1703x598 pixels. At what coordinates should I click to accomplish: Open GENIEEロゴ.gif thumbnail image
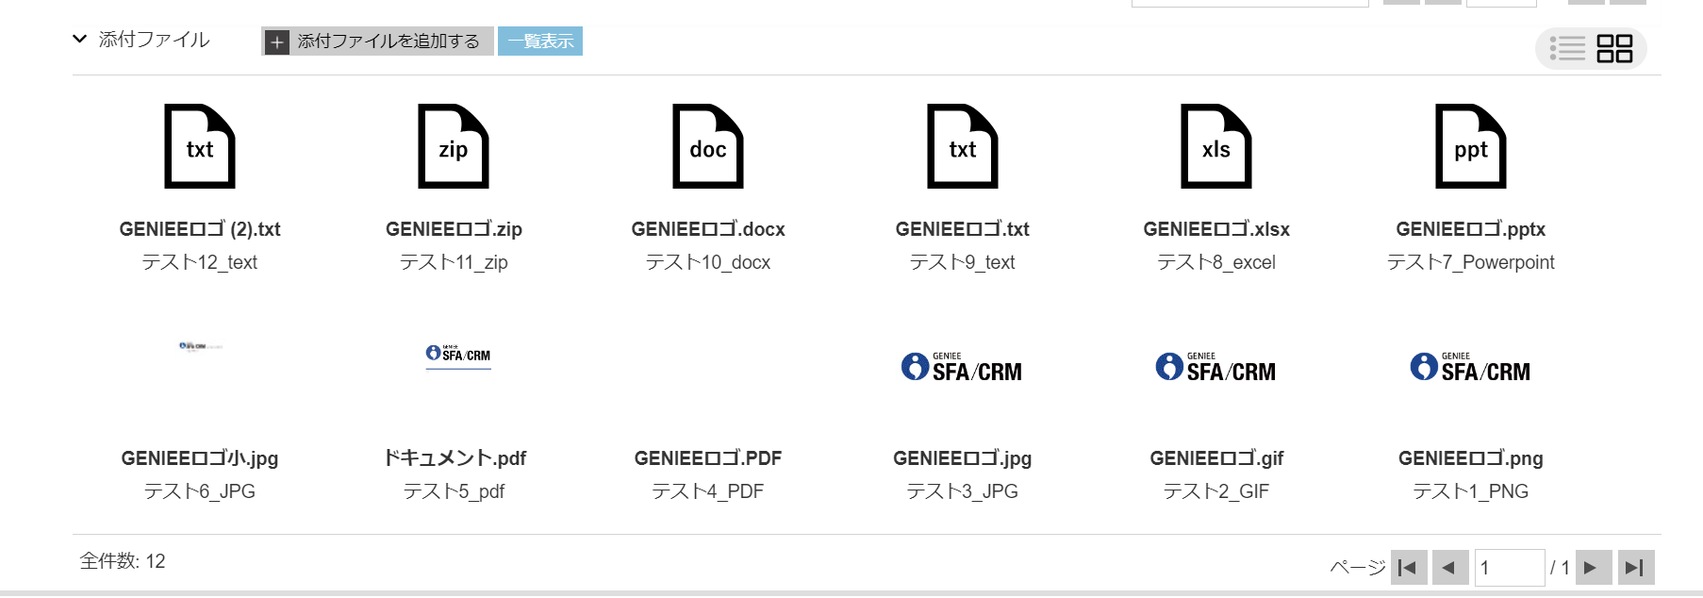1216,367
